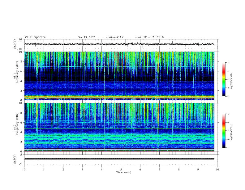Click the time axis tick label 3
Image resolution: width=245 pixels, height=190 pixels.
coord(82,170)
